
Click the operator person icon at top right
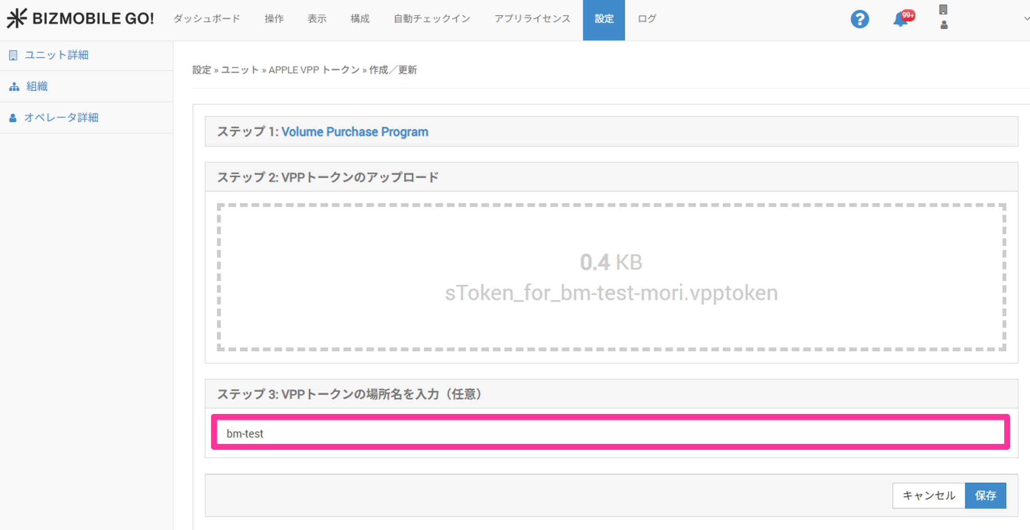click(x=944, y=25)
